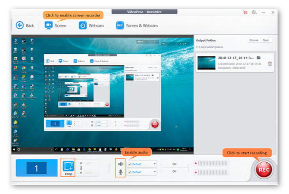
Task: Choose Screen & Webcam recording mode
Action: [137, 26]
